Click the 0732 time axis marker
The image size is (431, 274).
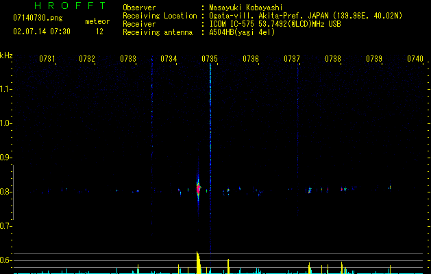pyautogui.click(x=87, y=59)
